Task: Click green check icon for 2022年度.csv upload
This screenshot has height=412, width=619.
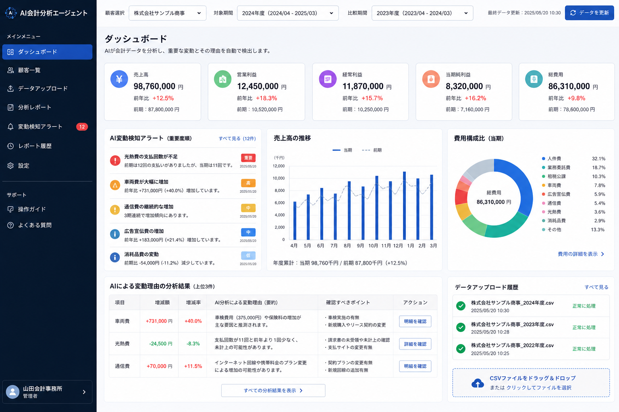Action: (x=461, y=349)
